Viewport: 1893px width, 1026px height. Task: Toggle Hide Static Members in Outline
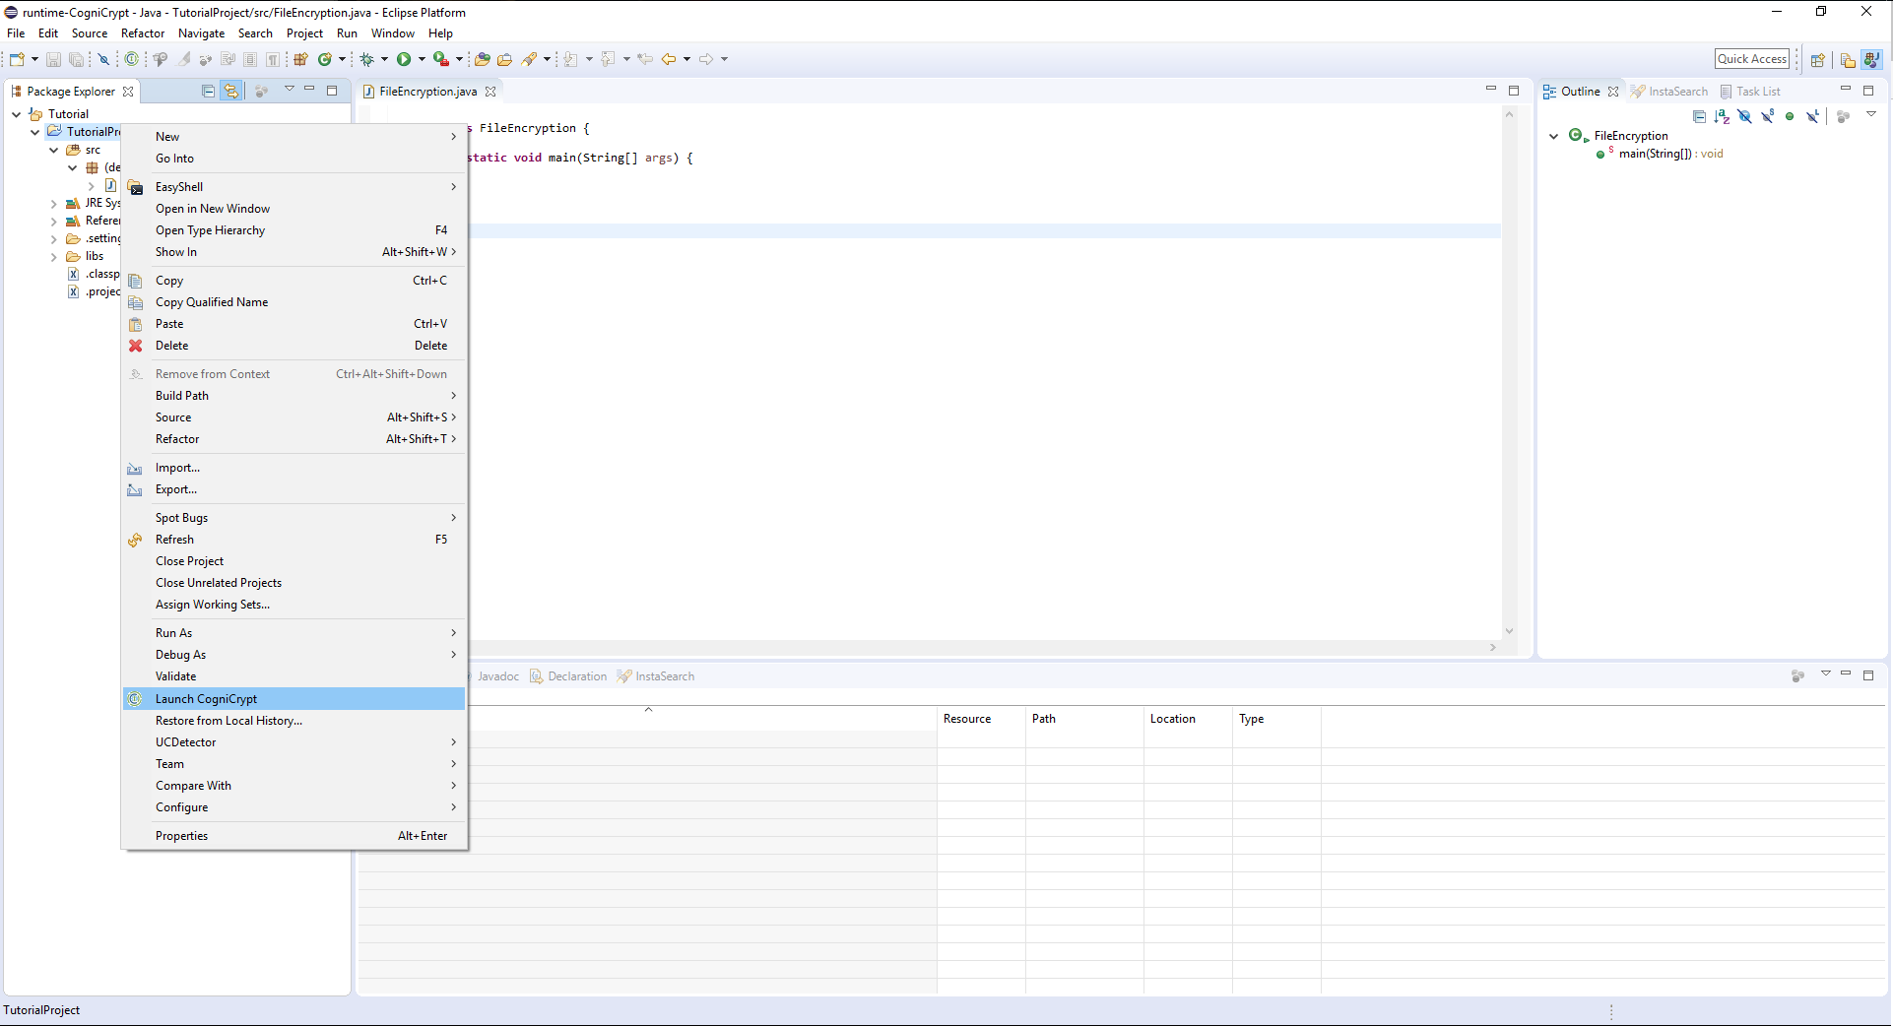[x=1768, y=116]
